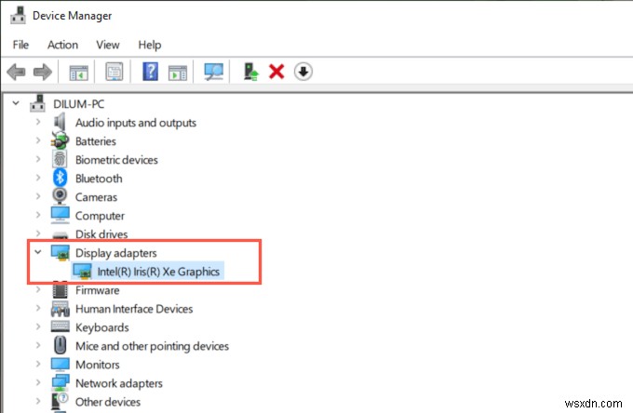This screenshot has width=633, height=413.
Task: Expand the Network adapters chevron
Action: (38, 382)
